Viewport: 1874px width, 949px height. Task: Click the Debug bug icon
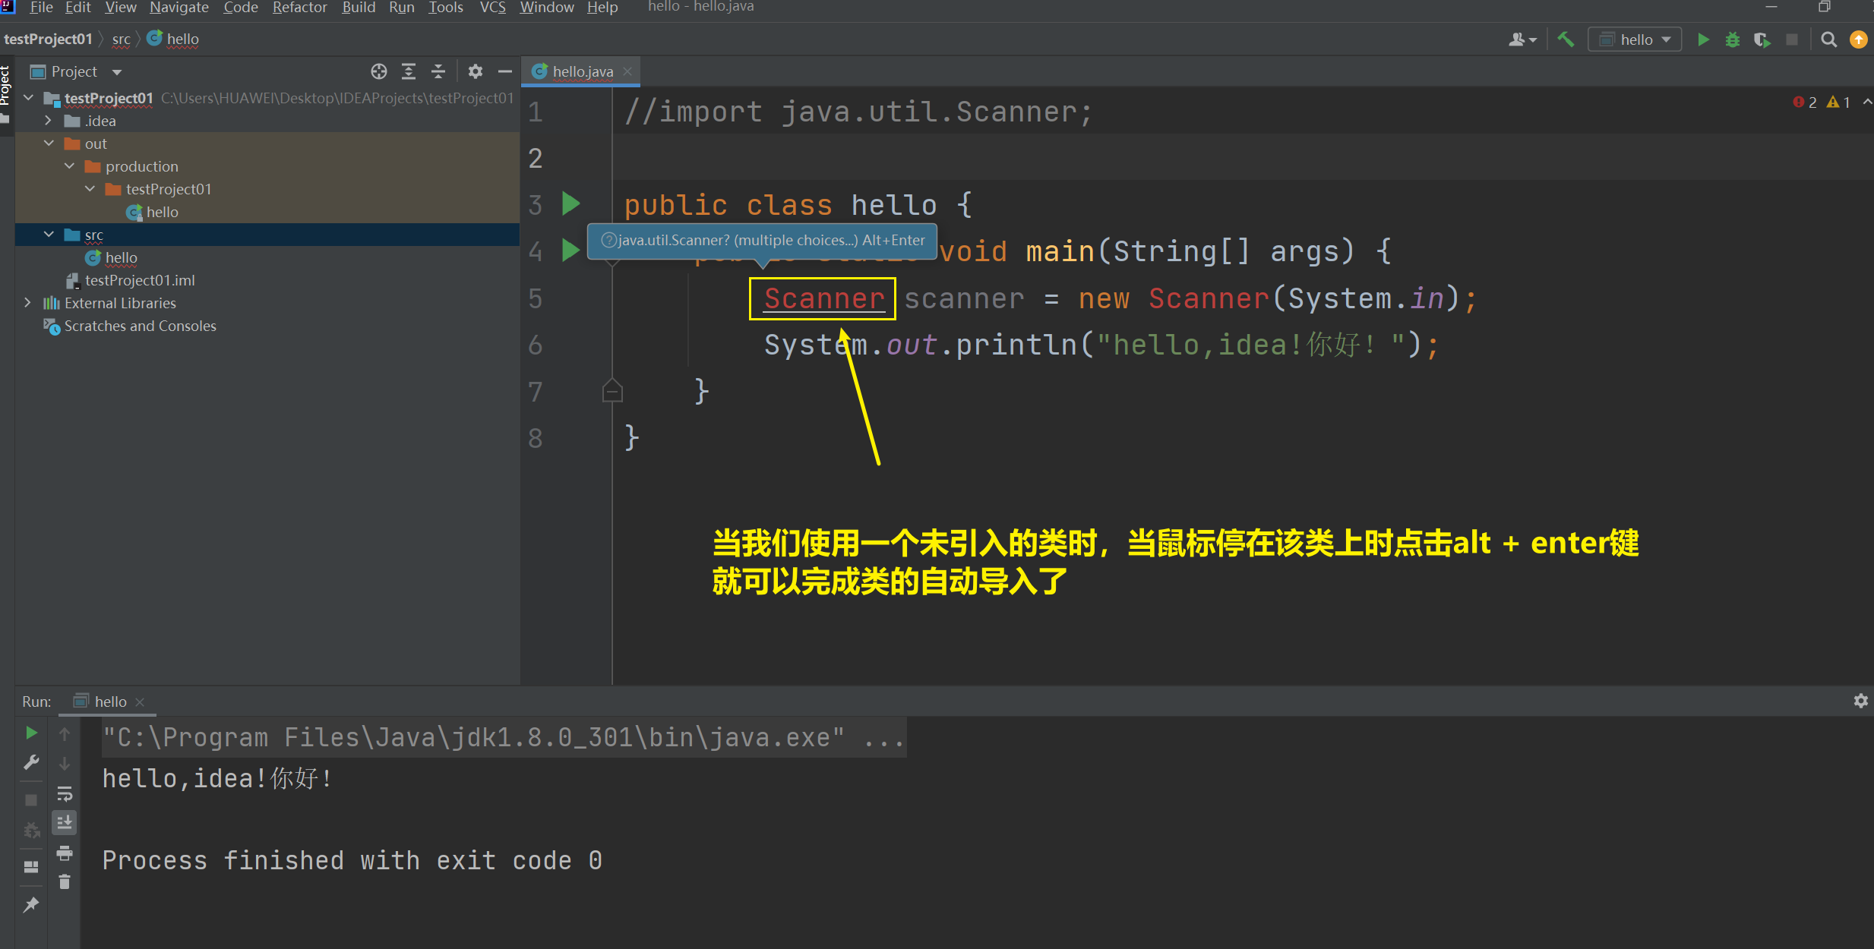tap(1732, 39)
